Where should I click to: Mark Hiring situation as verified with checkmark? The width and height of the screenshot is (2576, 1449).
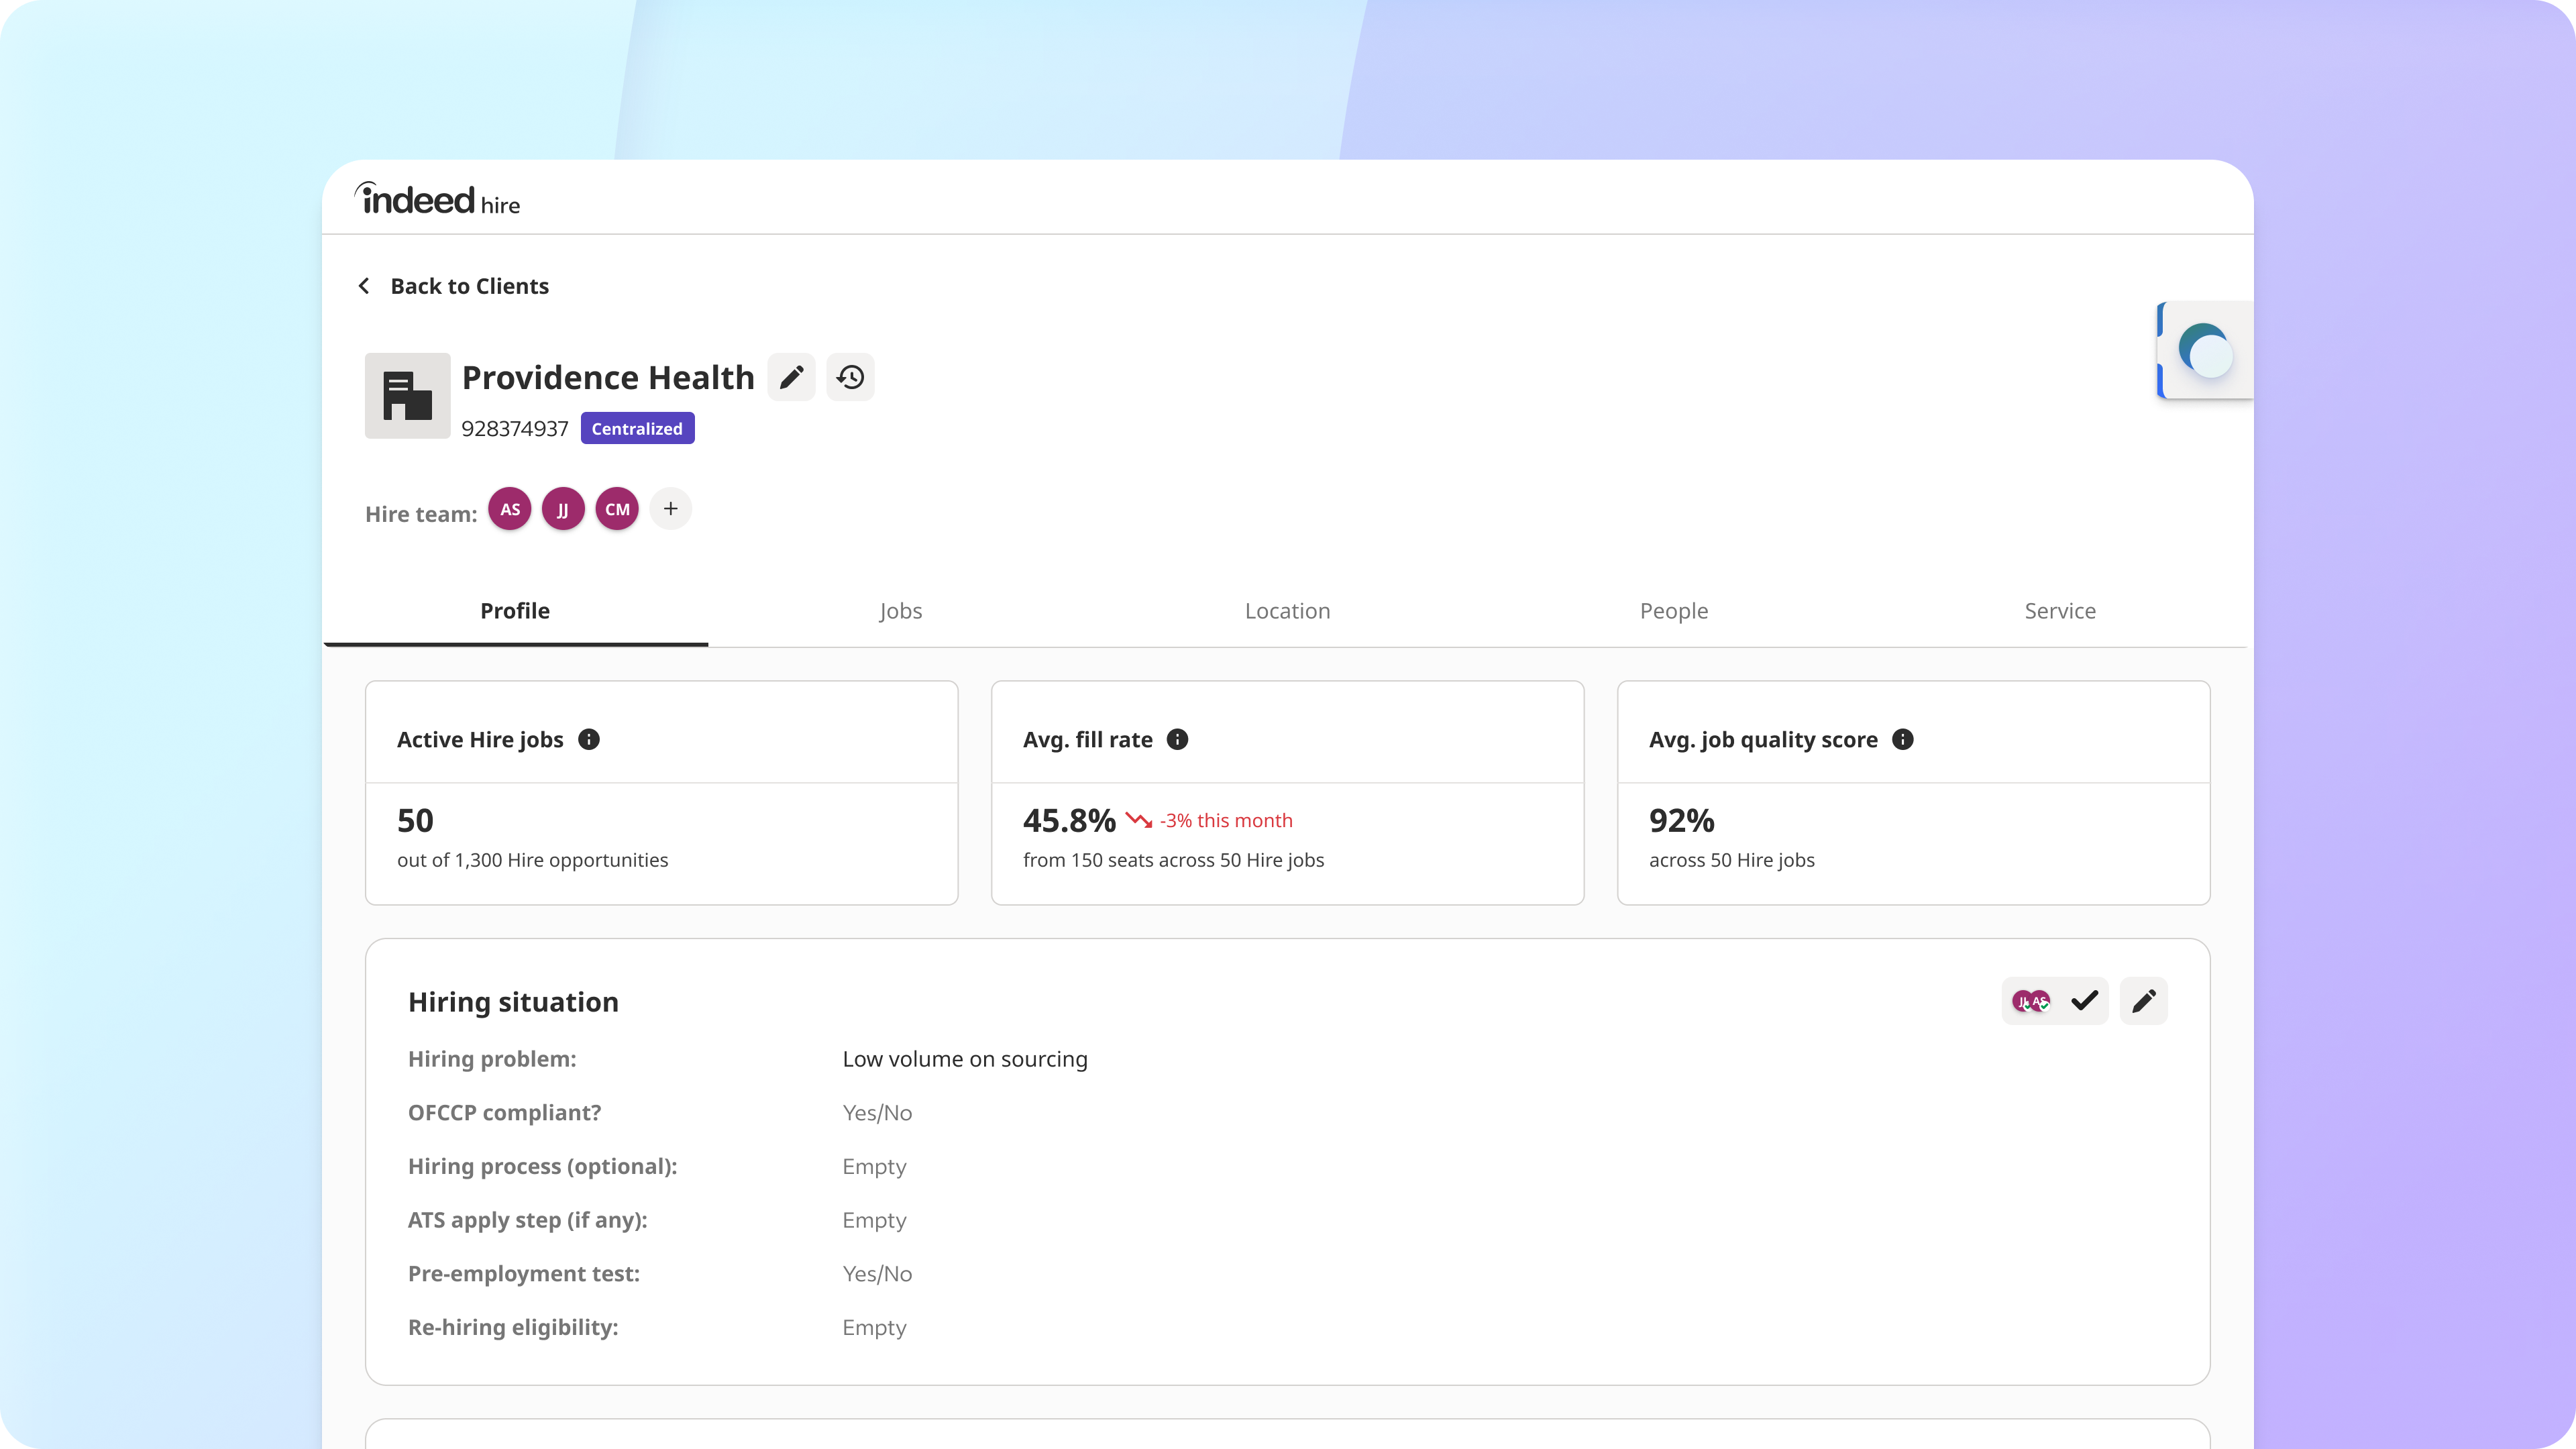pos(2084,1001)
